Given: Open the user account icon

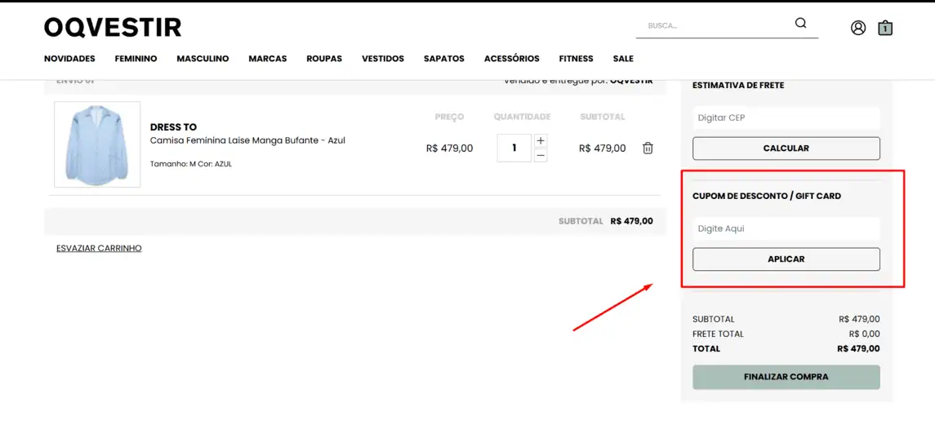Looking at the screenshot, I should [x=858, y=28].
